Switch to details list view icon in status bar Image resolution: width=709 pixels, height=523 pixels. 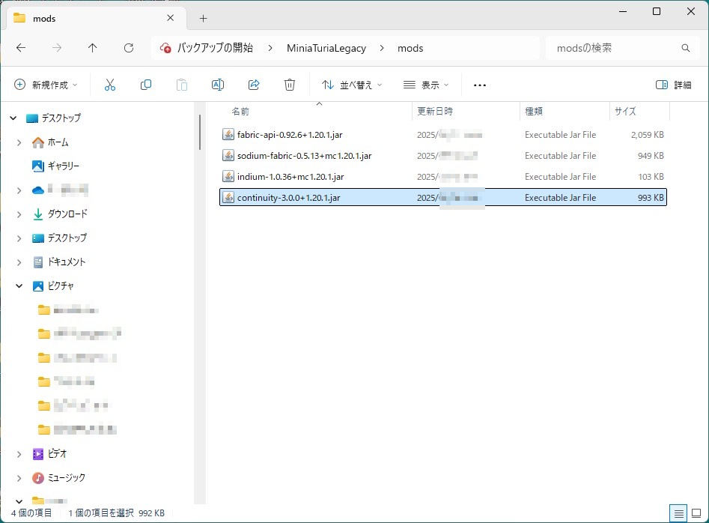point(678,513)
